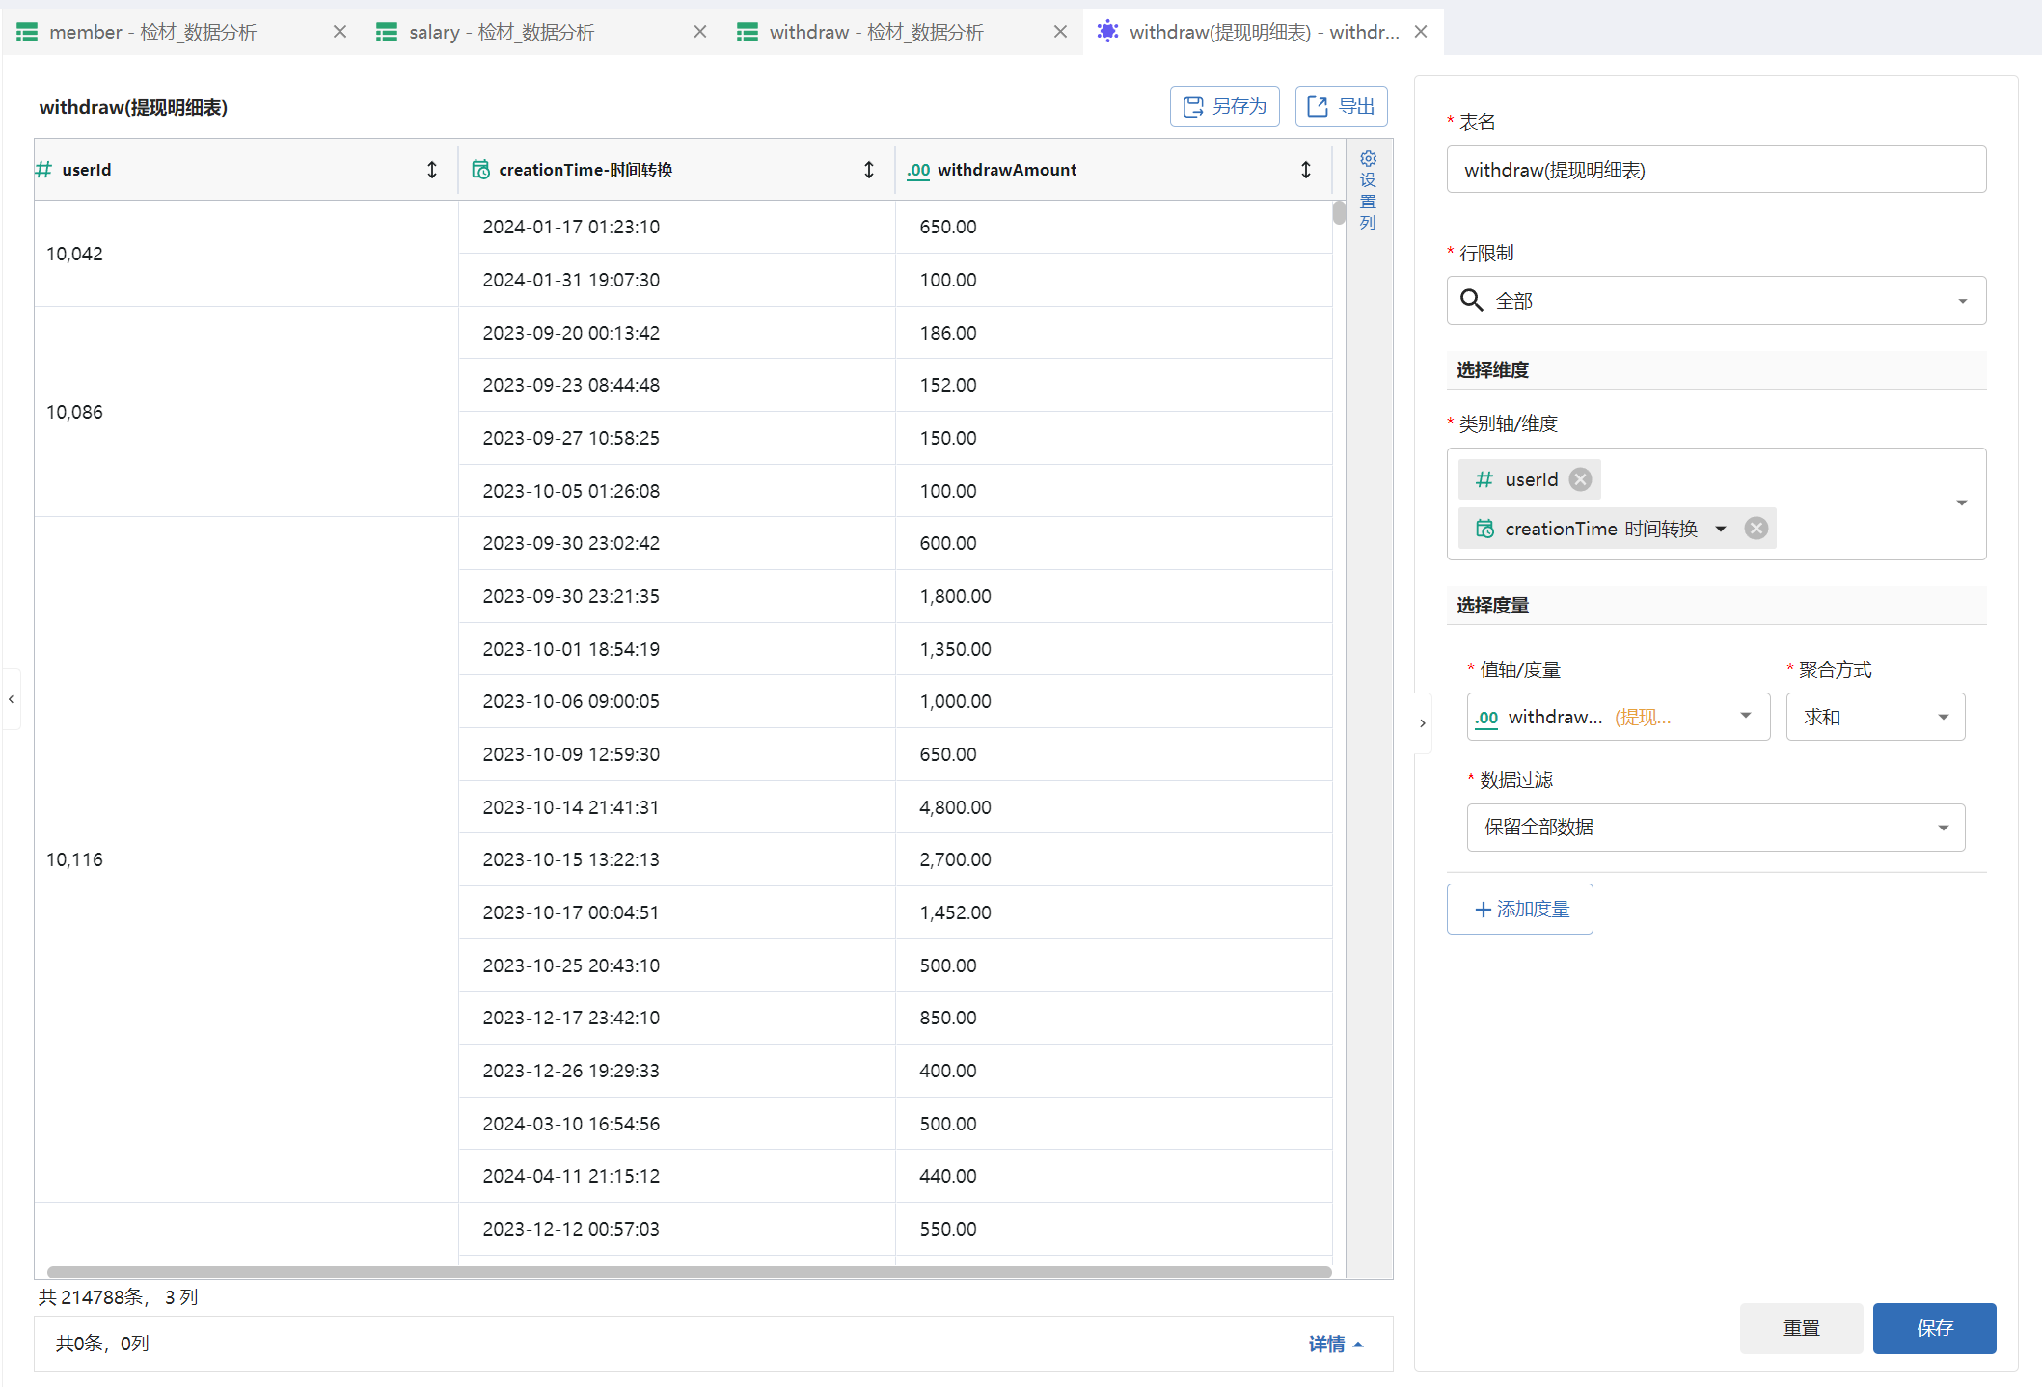Sort withdrawAmount column with arrow icon
Image resolution: width=2042 pixels, height=1387 pixels.
1306,170
